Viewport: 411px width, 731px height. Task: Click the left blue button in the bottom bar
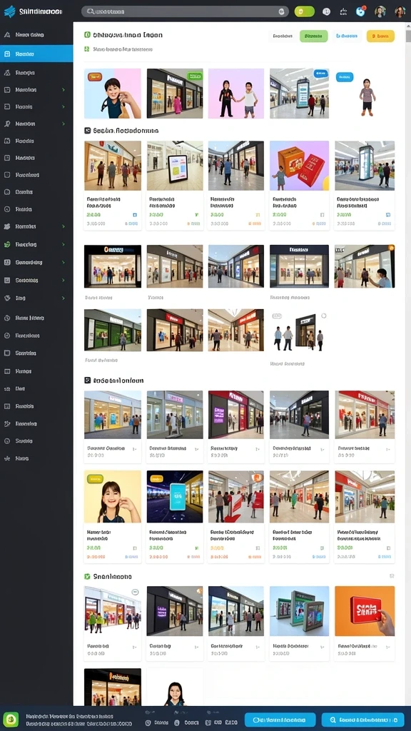point(280,720)
